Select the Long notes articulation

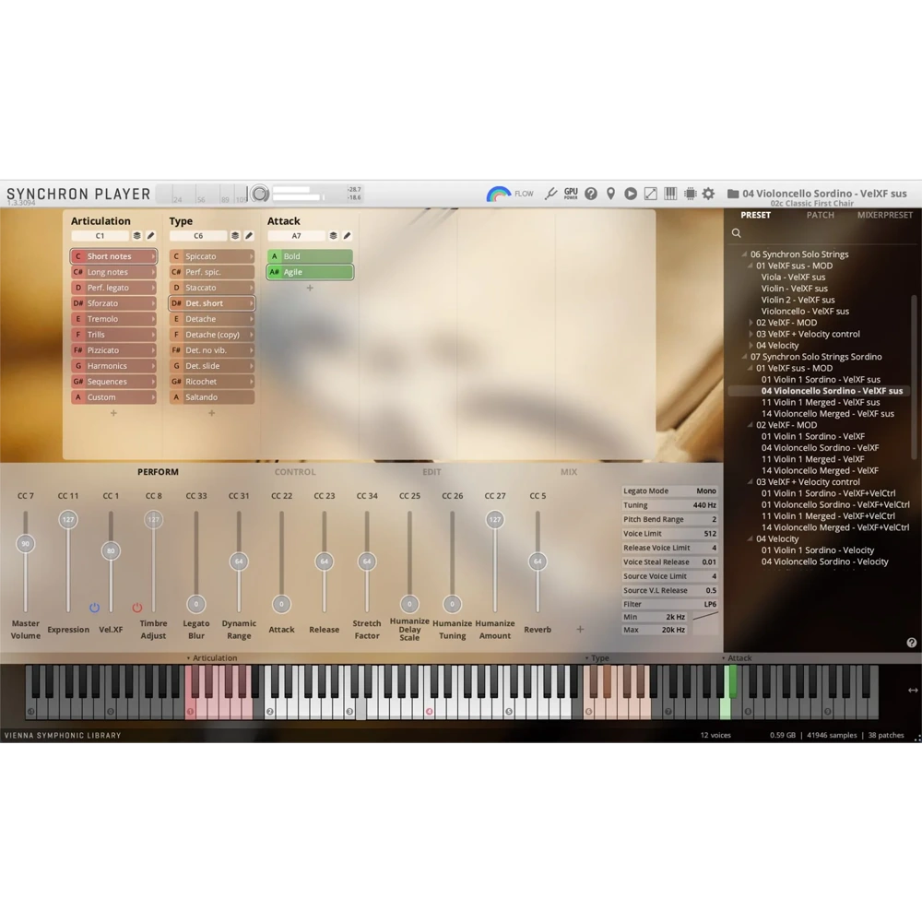tap(113, 272)
